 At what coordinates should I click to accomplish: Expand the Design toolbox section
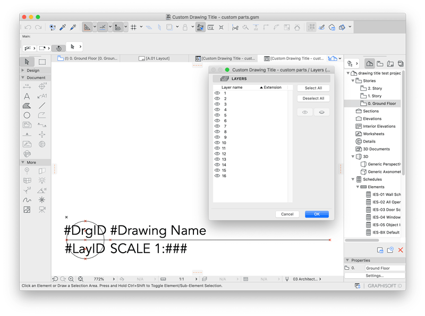coord(23,70)
